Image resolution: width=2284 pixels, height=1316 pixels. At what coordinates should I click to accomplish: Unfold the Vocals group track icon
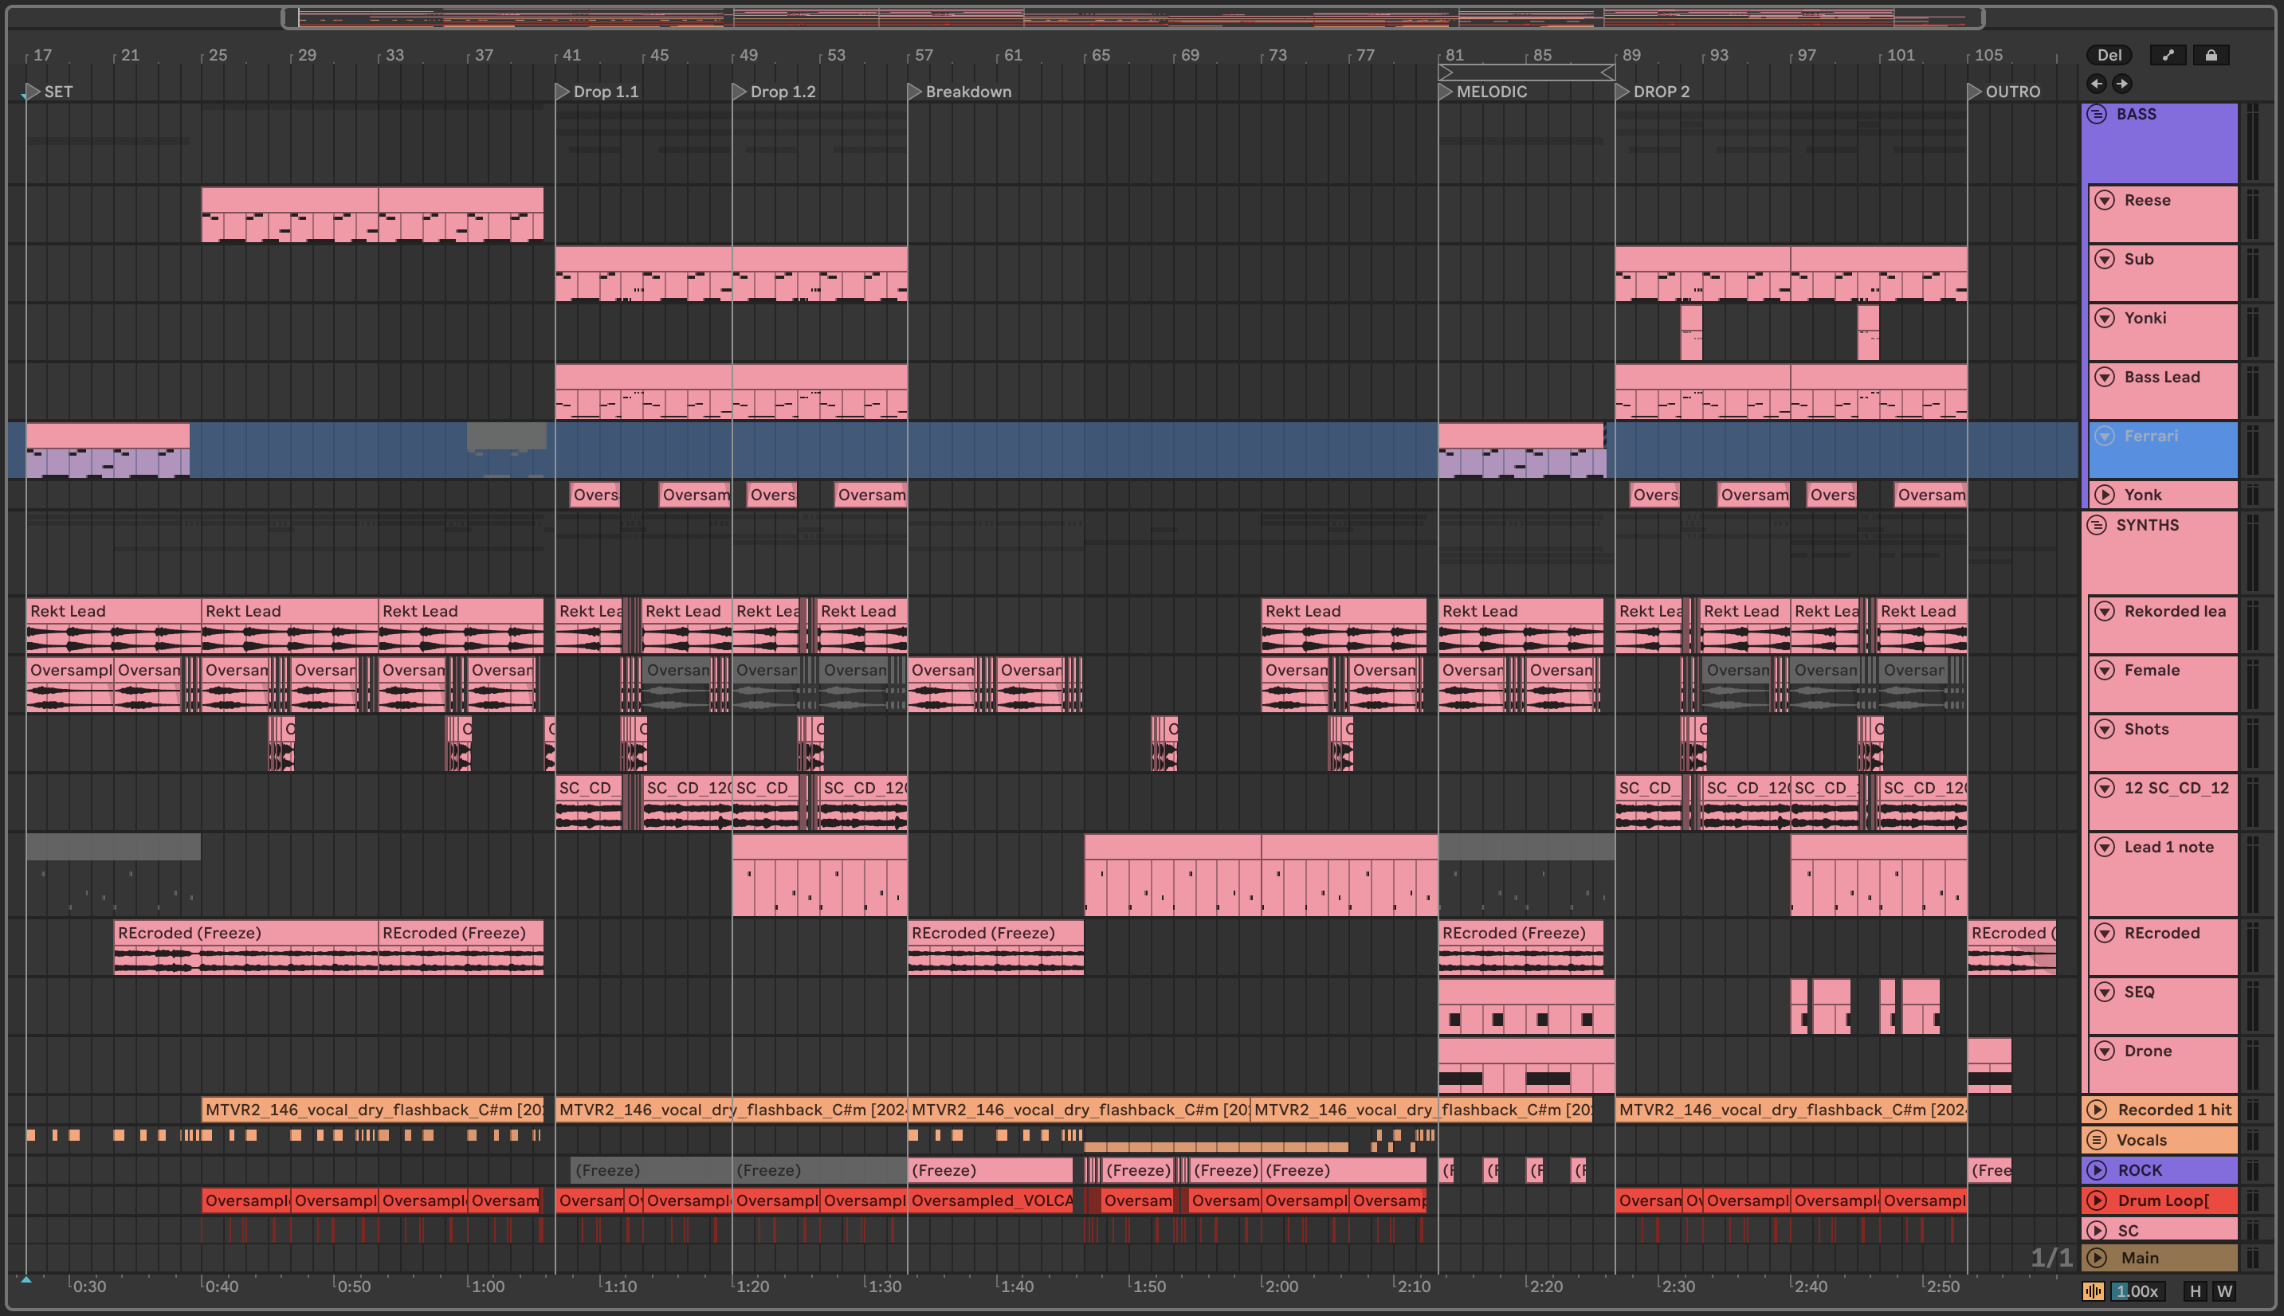(2097, 1140)
